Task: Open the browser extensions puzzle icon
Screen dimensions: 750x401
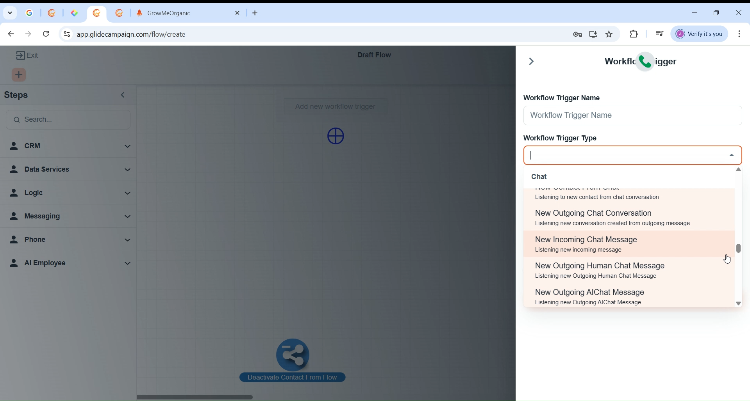Action: (634, 34)
